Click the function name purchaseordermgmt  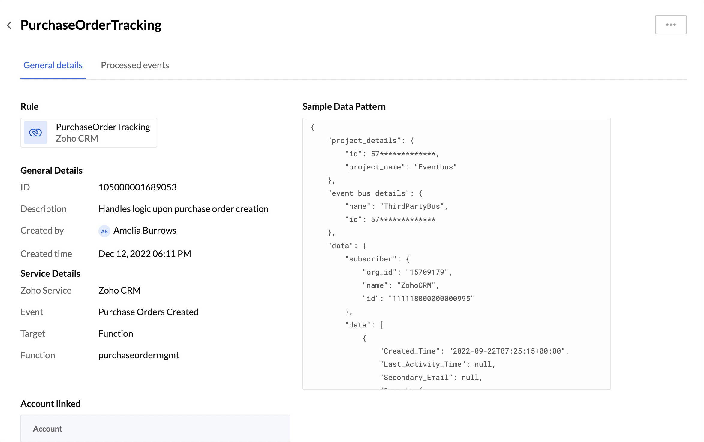[138, 355]
